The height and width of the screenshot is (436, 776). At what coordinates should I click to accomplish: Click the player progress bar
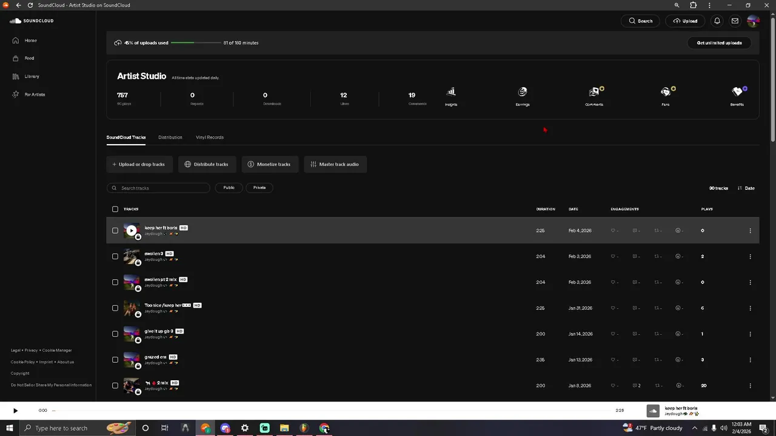tap(332, 411)
